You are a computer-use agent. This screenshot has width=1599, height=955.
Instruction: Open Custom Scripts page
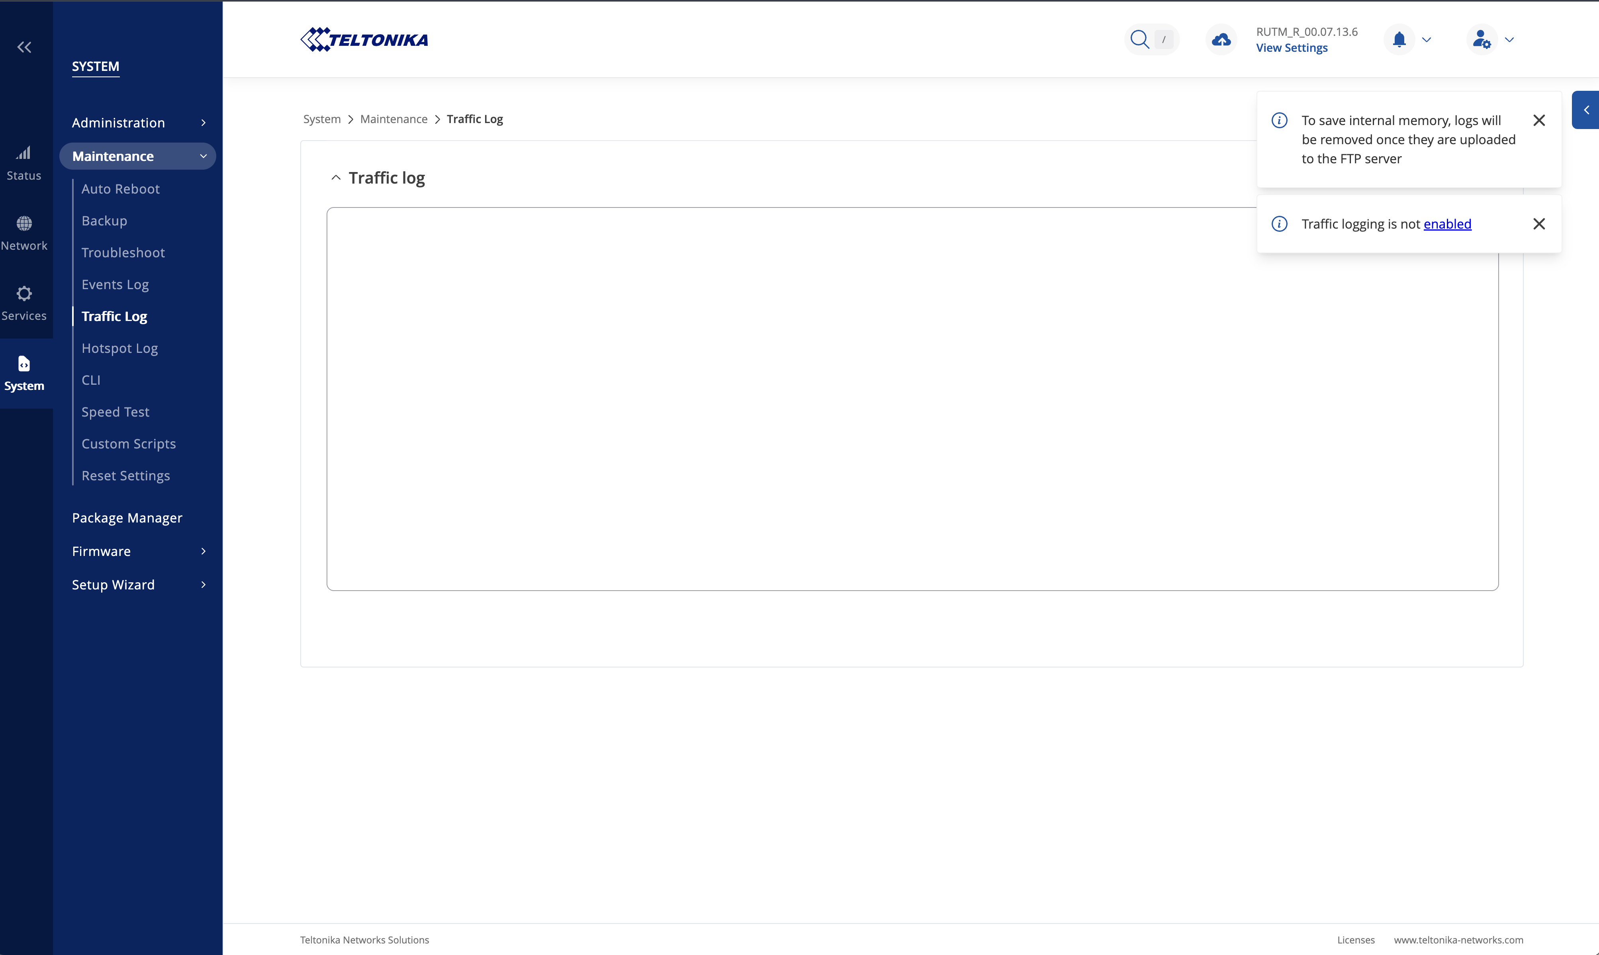[129, 443]
